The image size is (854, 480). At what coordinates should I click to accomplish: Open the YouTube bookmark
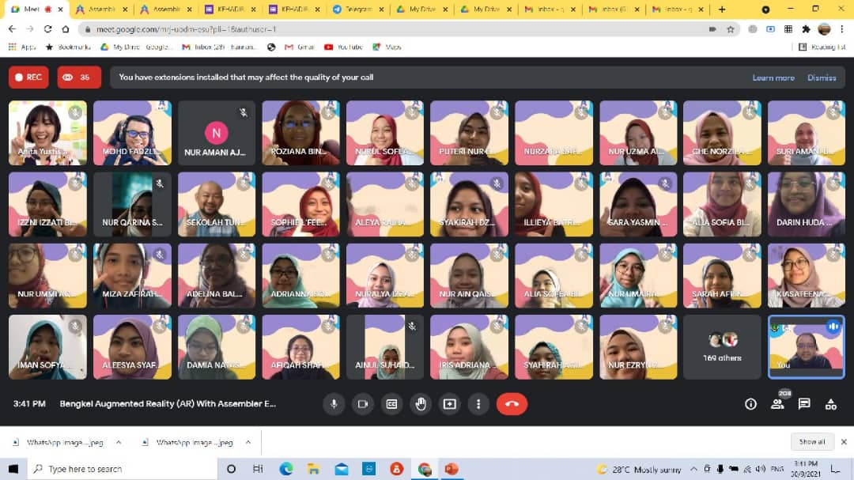point(343,47)
